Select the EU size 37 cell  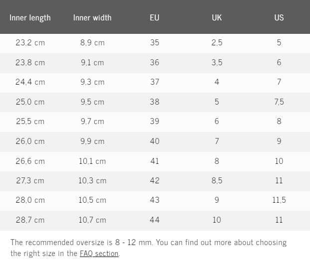point(155,82)
